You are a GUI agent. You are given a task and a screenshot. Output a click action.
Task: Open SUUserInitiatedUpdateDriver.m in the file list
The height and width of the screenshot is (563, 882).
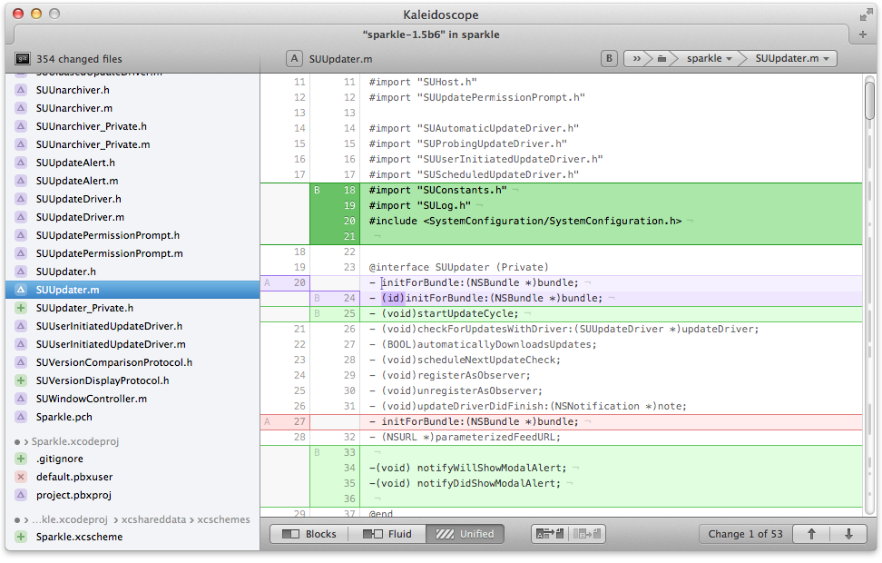click(132, 344)
